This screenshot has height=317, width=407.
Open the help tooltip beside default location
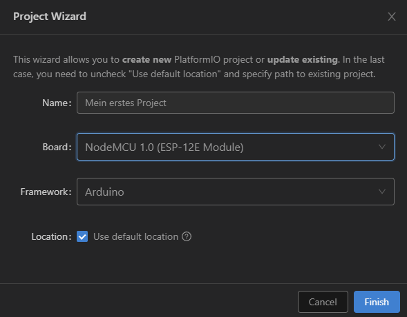[187, 236]
